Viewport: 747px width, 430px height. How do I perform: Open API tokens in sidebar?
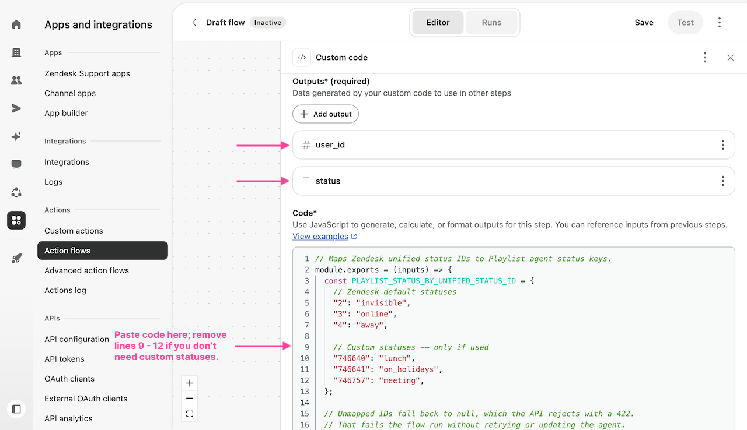tap(64, 359)
